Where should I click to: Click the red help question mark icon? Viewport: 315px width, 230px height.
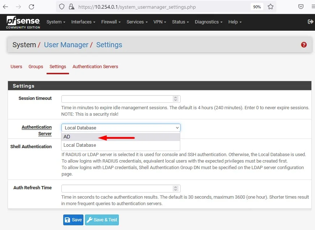point(303,45)
